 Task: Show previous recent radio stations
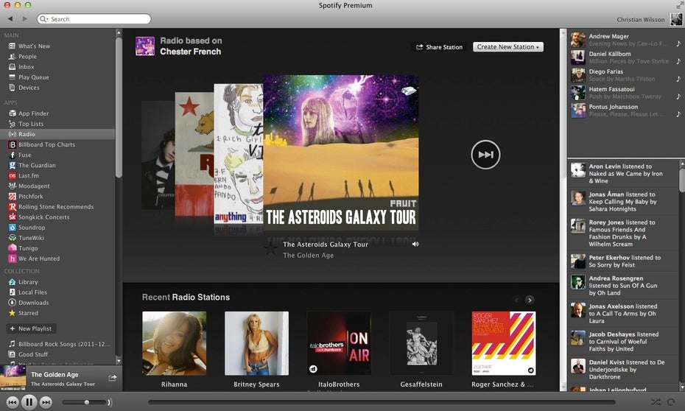tap(516, 300)
